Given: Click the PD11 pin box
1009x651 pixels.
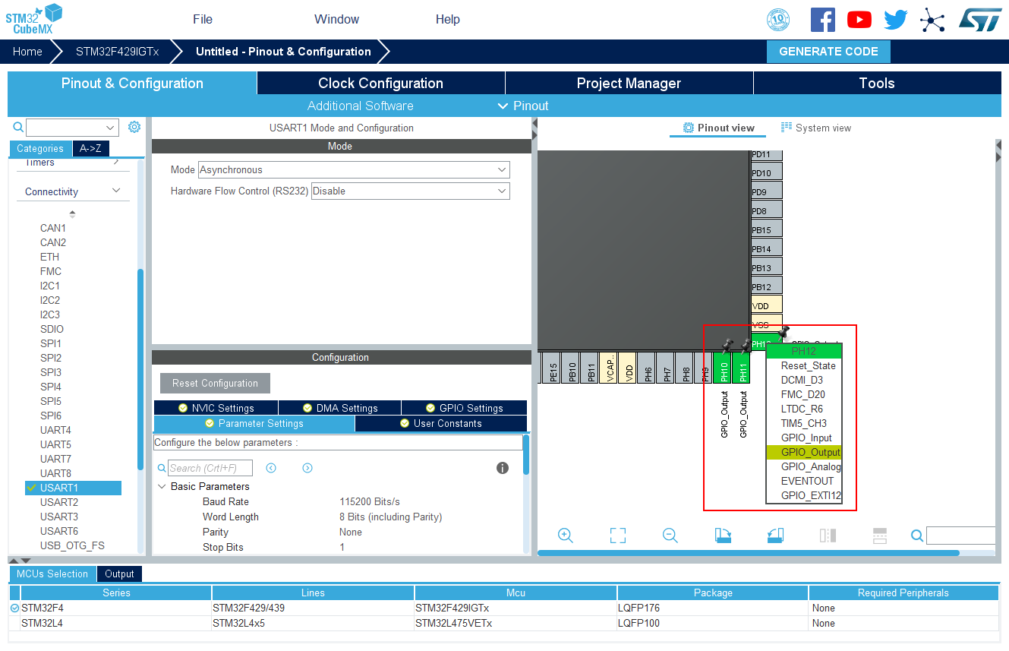Looking at the screenshot, I should tap(766, 155).
